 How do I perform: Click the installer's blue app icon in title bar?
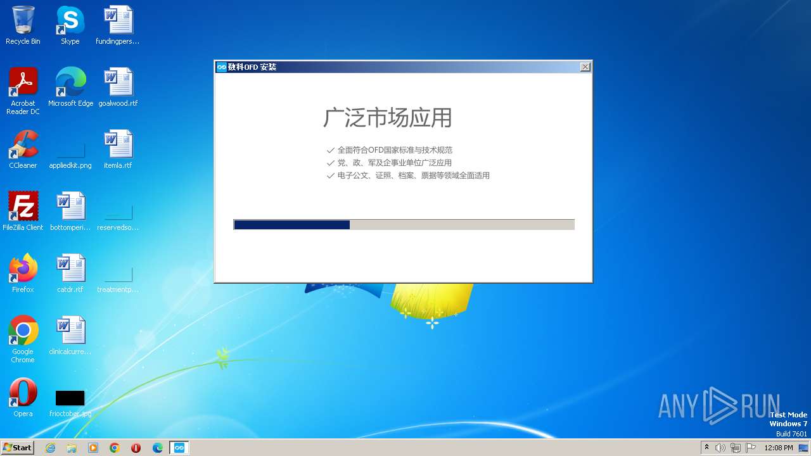click(x=221, y=66)
